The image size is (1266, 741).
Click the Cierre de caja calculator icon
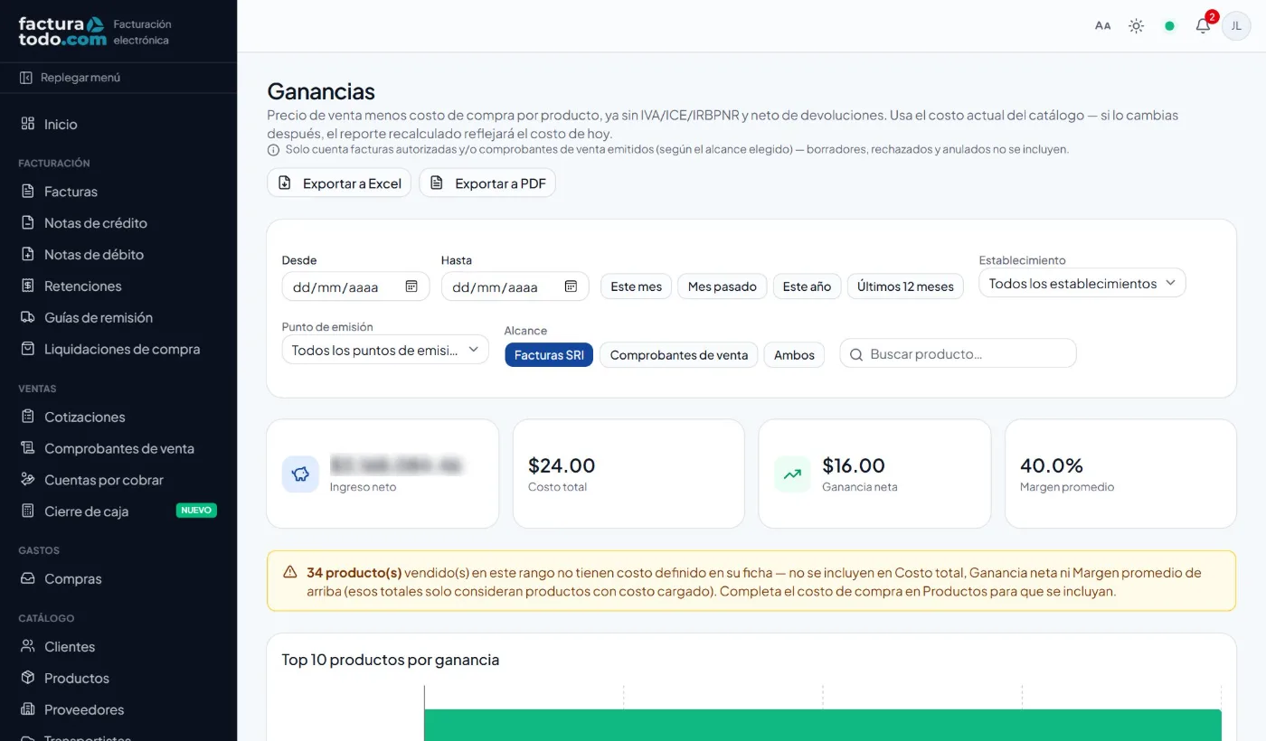pos(28,511)
